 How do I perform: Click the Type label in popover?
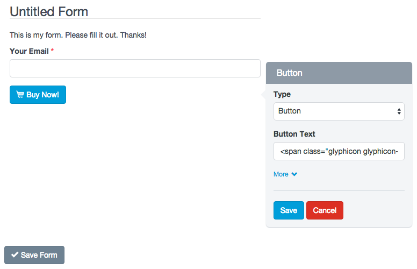point(282,94)
